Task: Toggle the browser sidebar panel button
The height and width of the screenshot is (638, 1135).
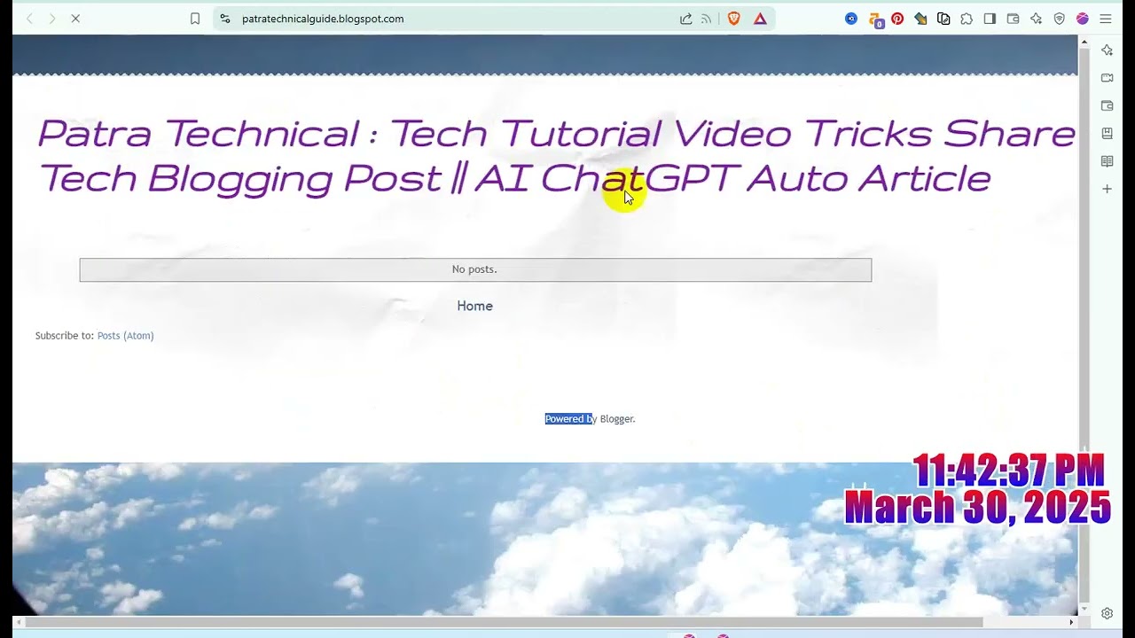Action: [x=990, y=19]
